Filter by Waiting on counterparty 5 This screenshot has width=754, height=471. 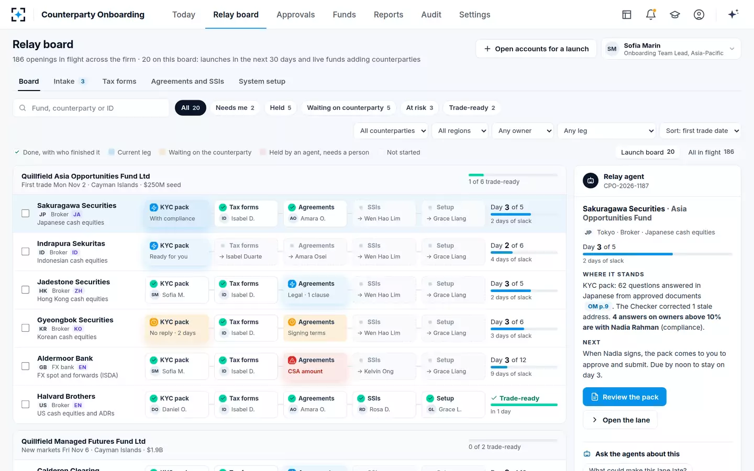[x=349, y=108]
